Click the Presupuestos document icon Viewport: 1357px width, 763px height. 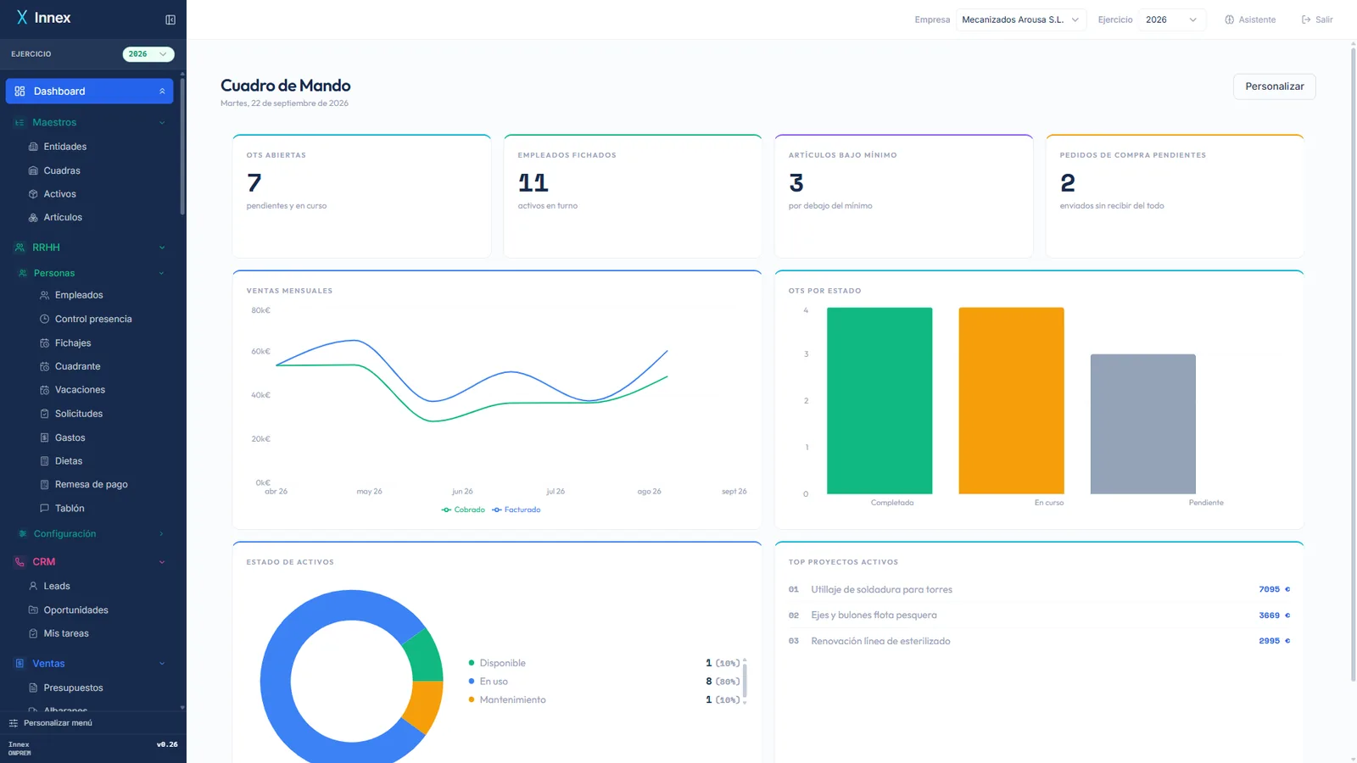pyautogui.click(x=33, y=688)
